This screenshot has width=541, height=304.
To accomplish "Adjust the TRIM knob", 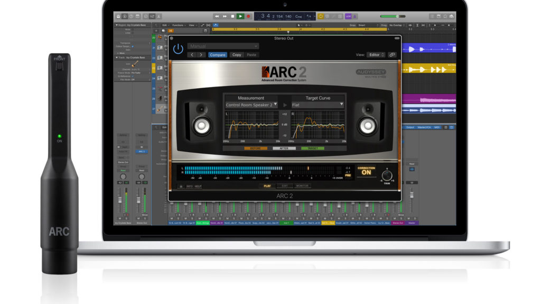I will 387,175.
